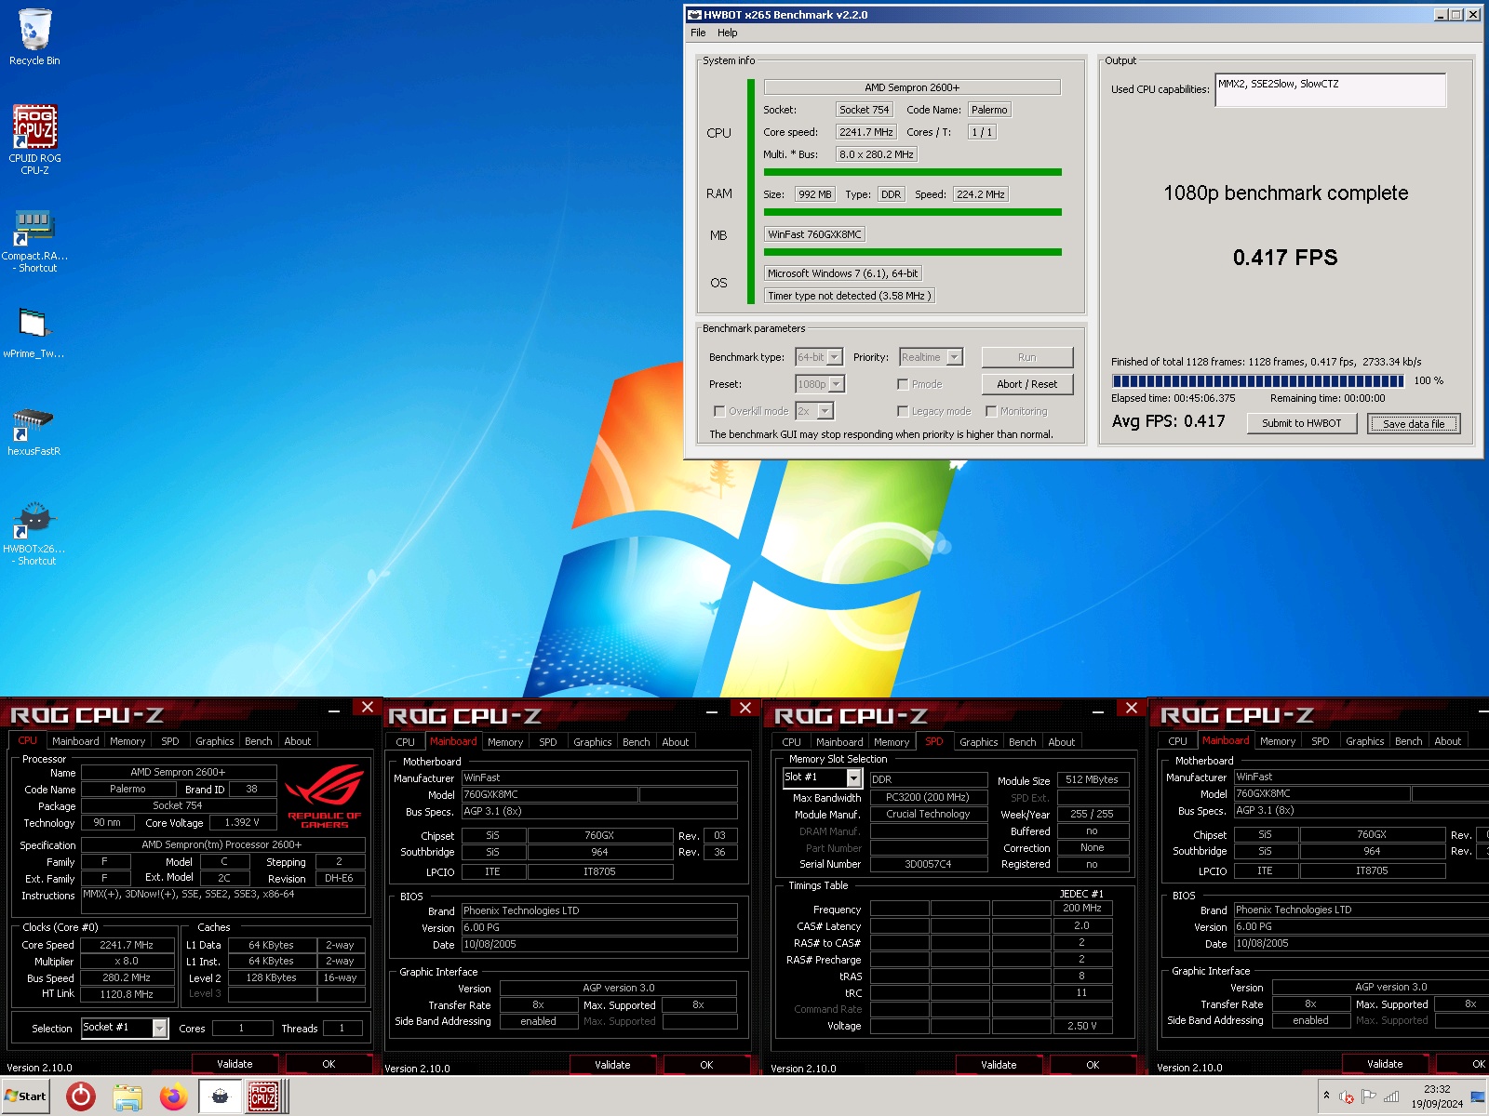Image resolution: width=1489 pixels, height=1116 pixels.
Task: Toggle the Pmode checkbox
Action: coord(903,384)
